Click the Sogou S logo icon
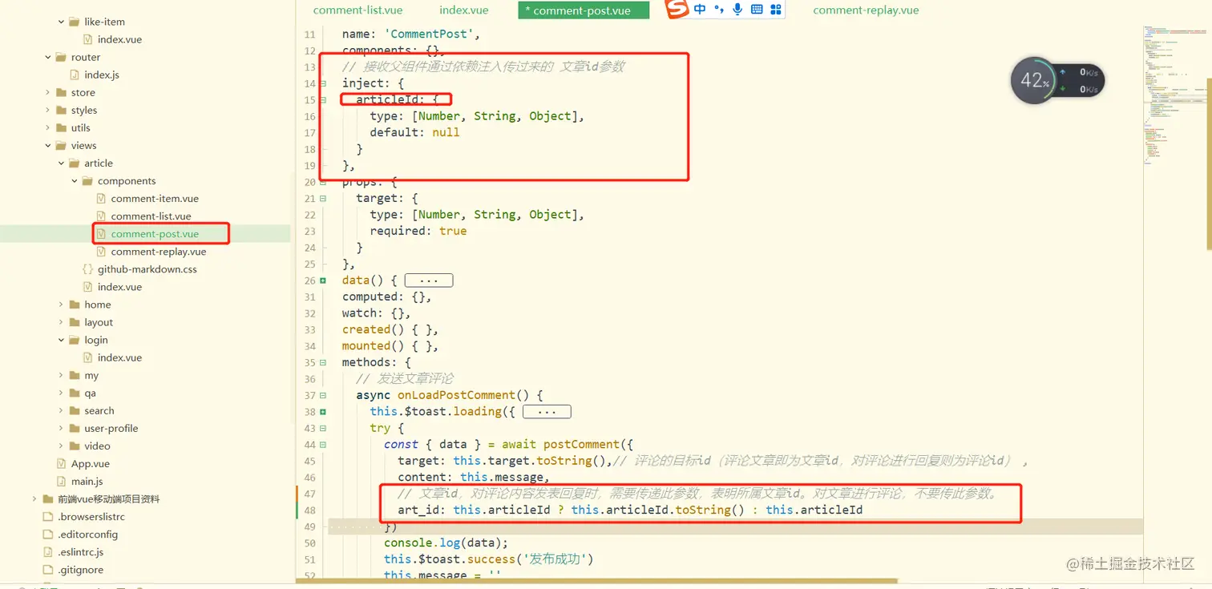The image size is (1212, 589). click(x=677, y=9)
